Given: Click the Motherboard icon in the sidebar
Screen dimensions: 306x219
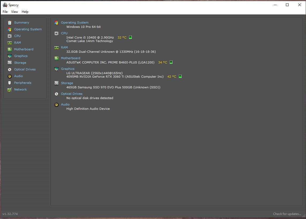Looking at the screenshot, I should [10, 49].
